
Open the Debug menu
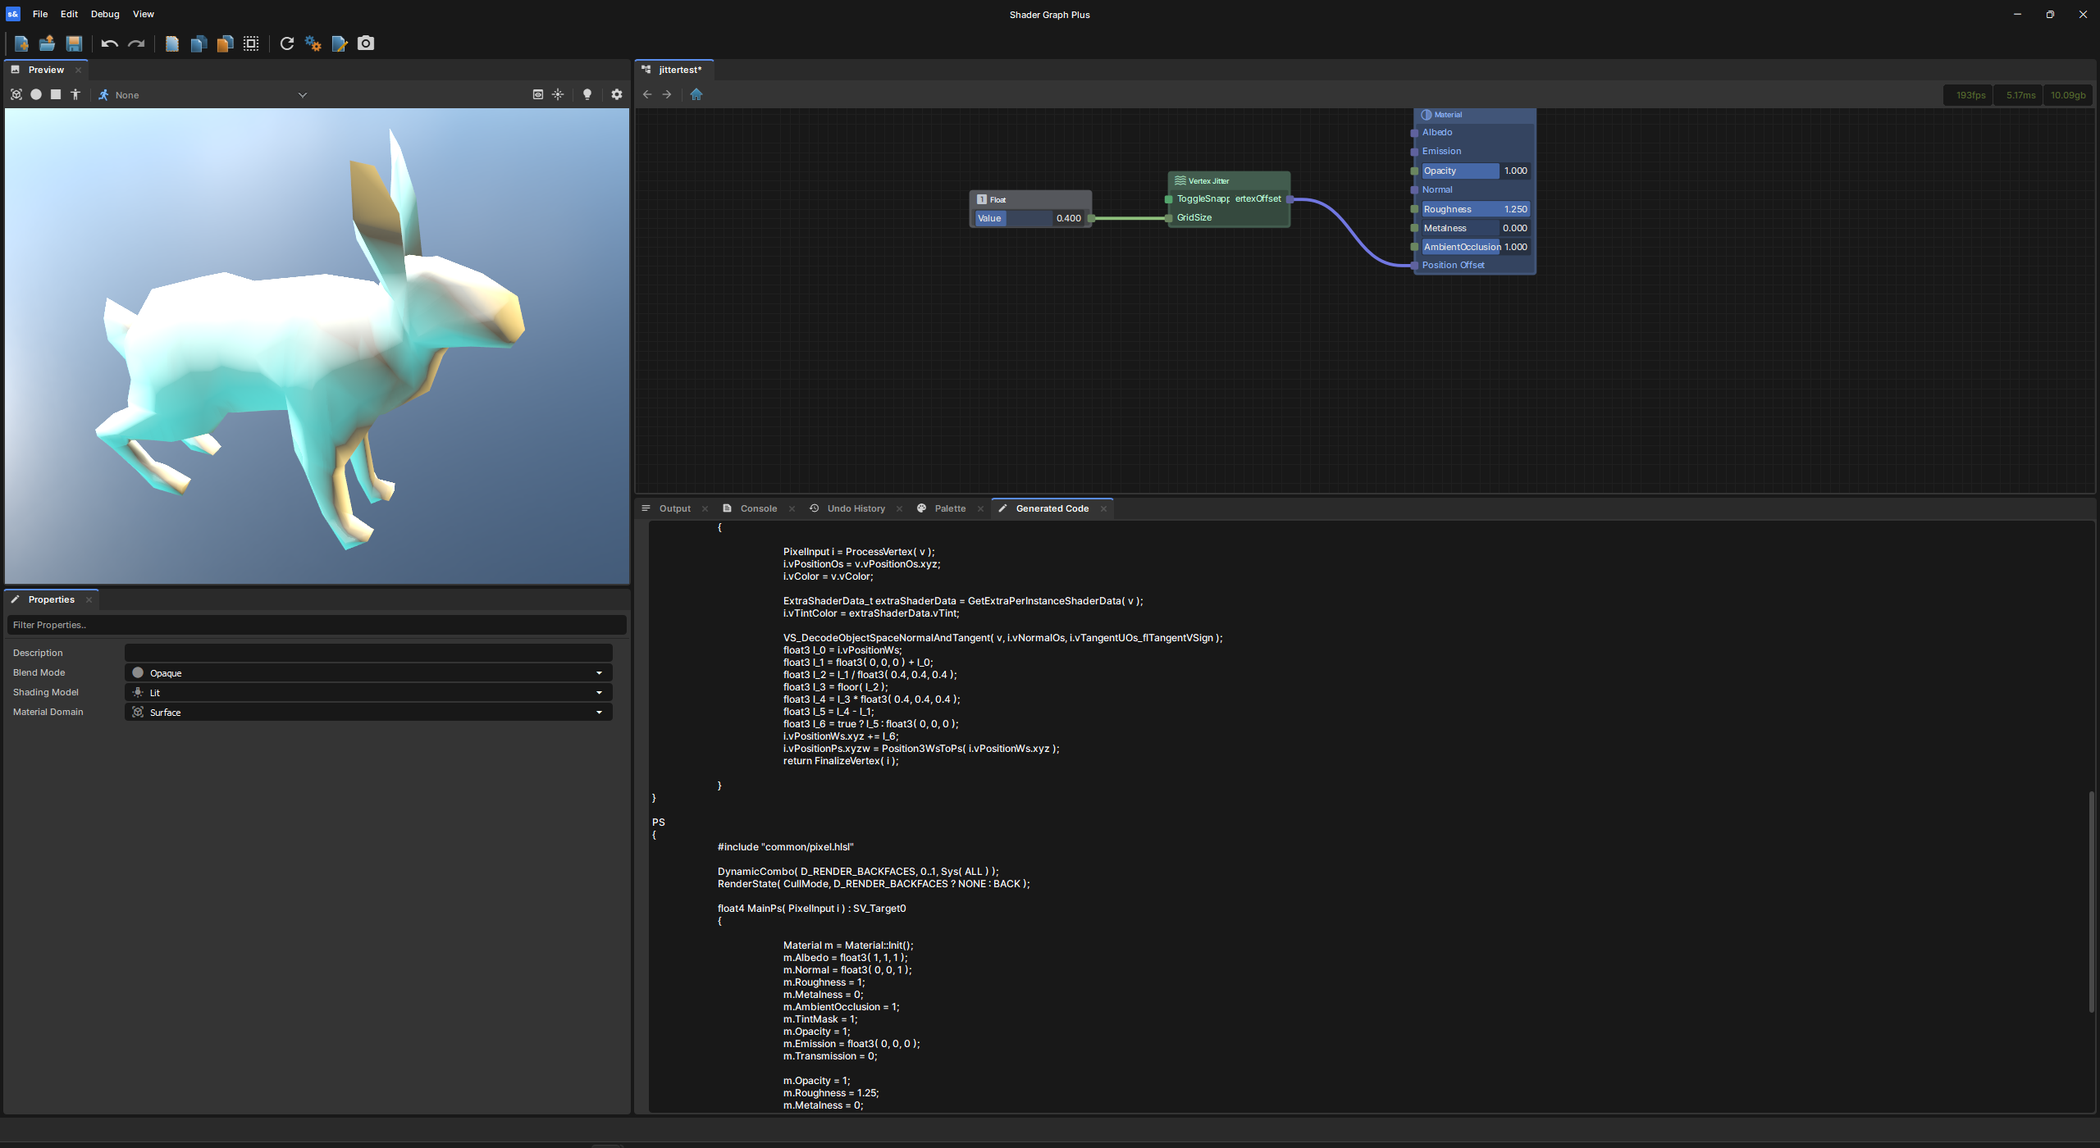tap(105, 14)
